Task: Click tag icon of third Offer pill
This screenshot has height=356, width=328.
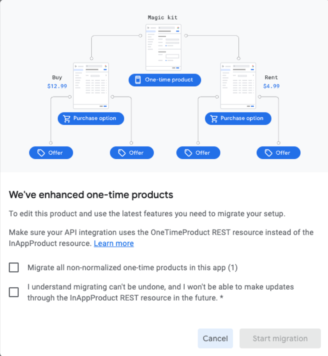Action: (x=188, y=153)
